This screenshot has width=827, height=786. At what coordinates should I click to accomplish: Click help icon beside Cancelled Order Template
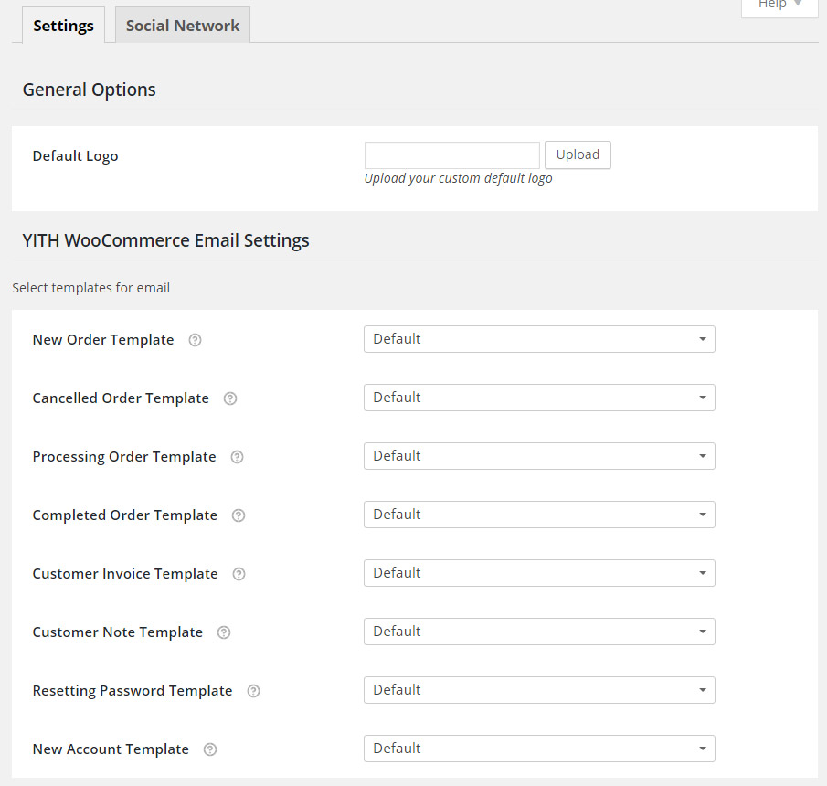click(230, 398)
